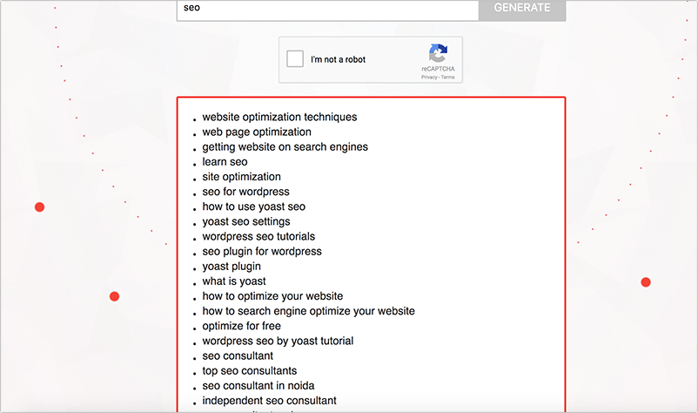The height and width of the screenshot is (413, 698).
Task: Select "what is yoast" result
Action: pos(234,281)
